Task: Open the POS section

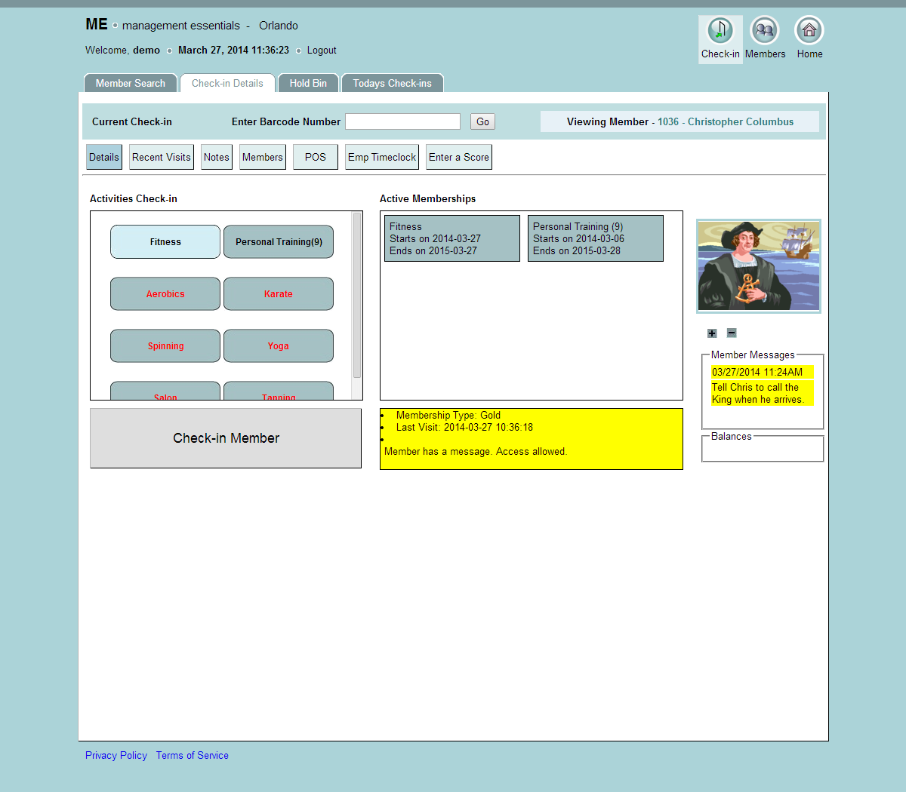Action: (315, 157)
